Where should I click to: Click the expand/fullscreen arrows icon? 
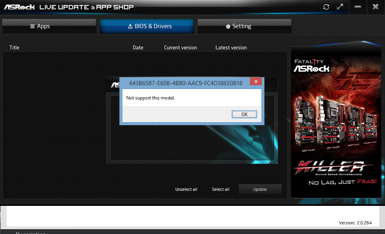point(340,7)
